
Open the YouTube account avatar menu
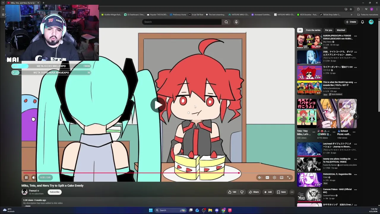tap(371, 22)
